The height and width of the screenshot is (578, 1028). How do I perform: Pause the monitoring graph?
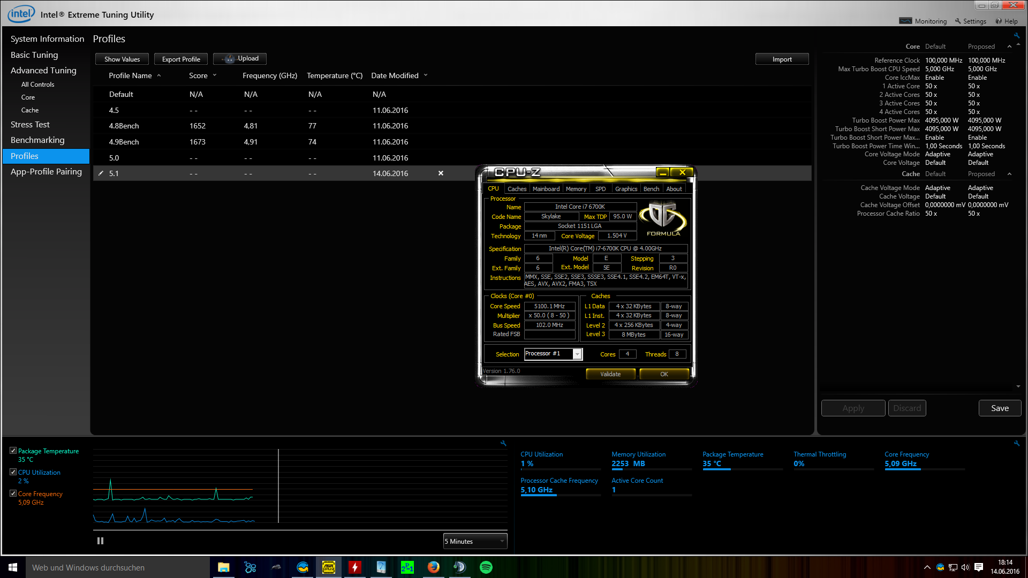pos(100,541)
